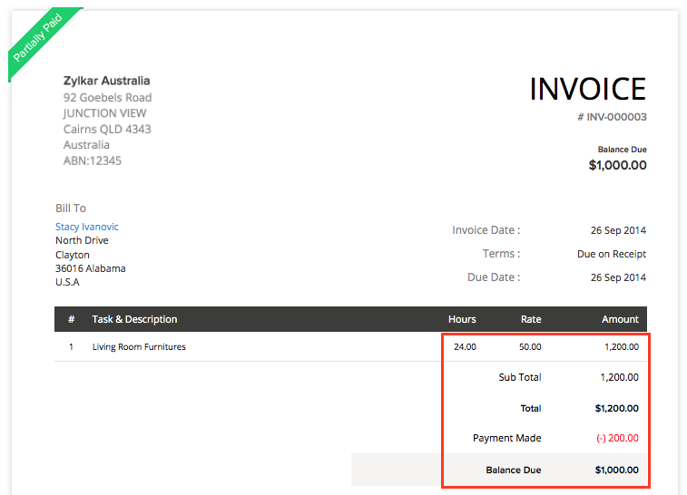This screenshot has width=687, height=495.
Task: Click the Sub Total label
Action: coord(520,377)
